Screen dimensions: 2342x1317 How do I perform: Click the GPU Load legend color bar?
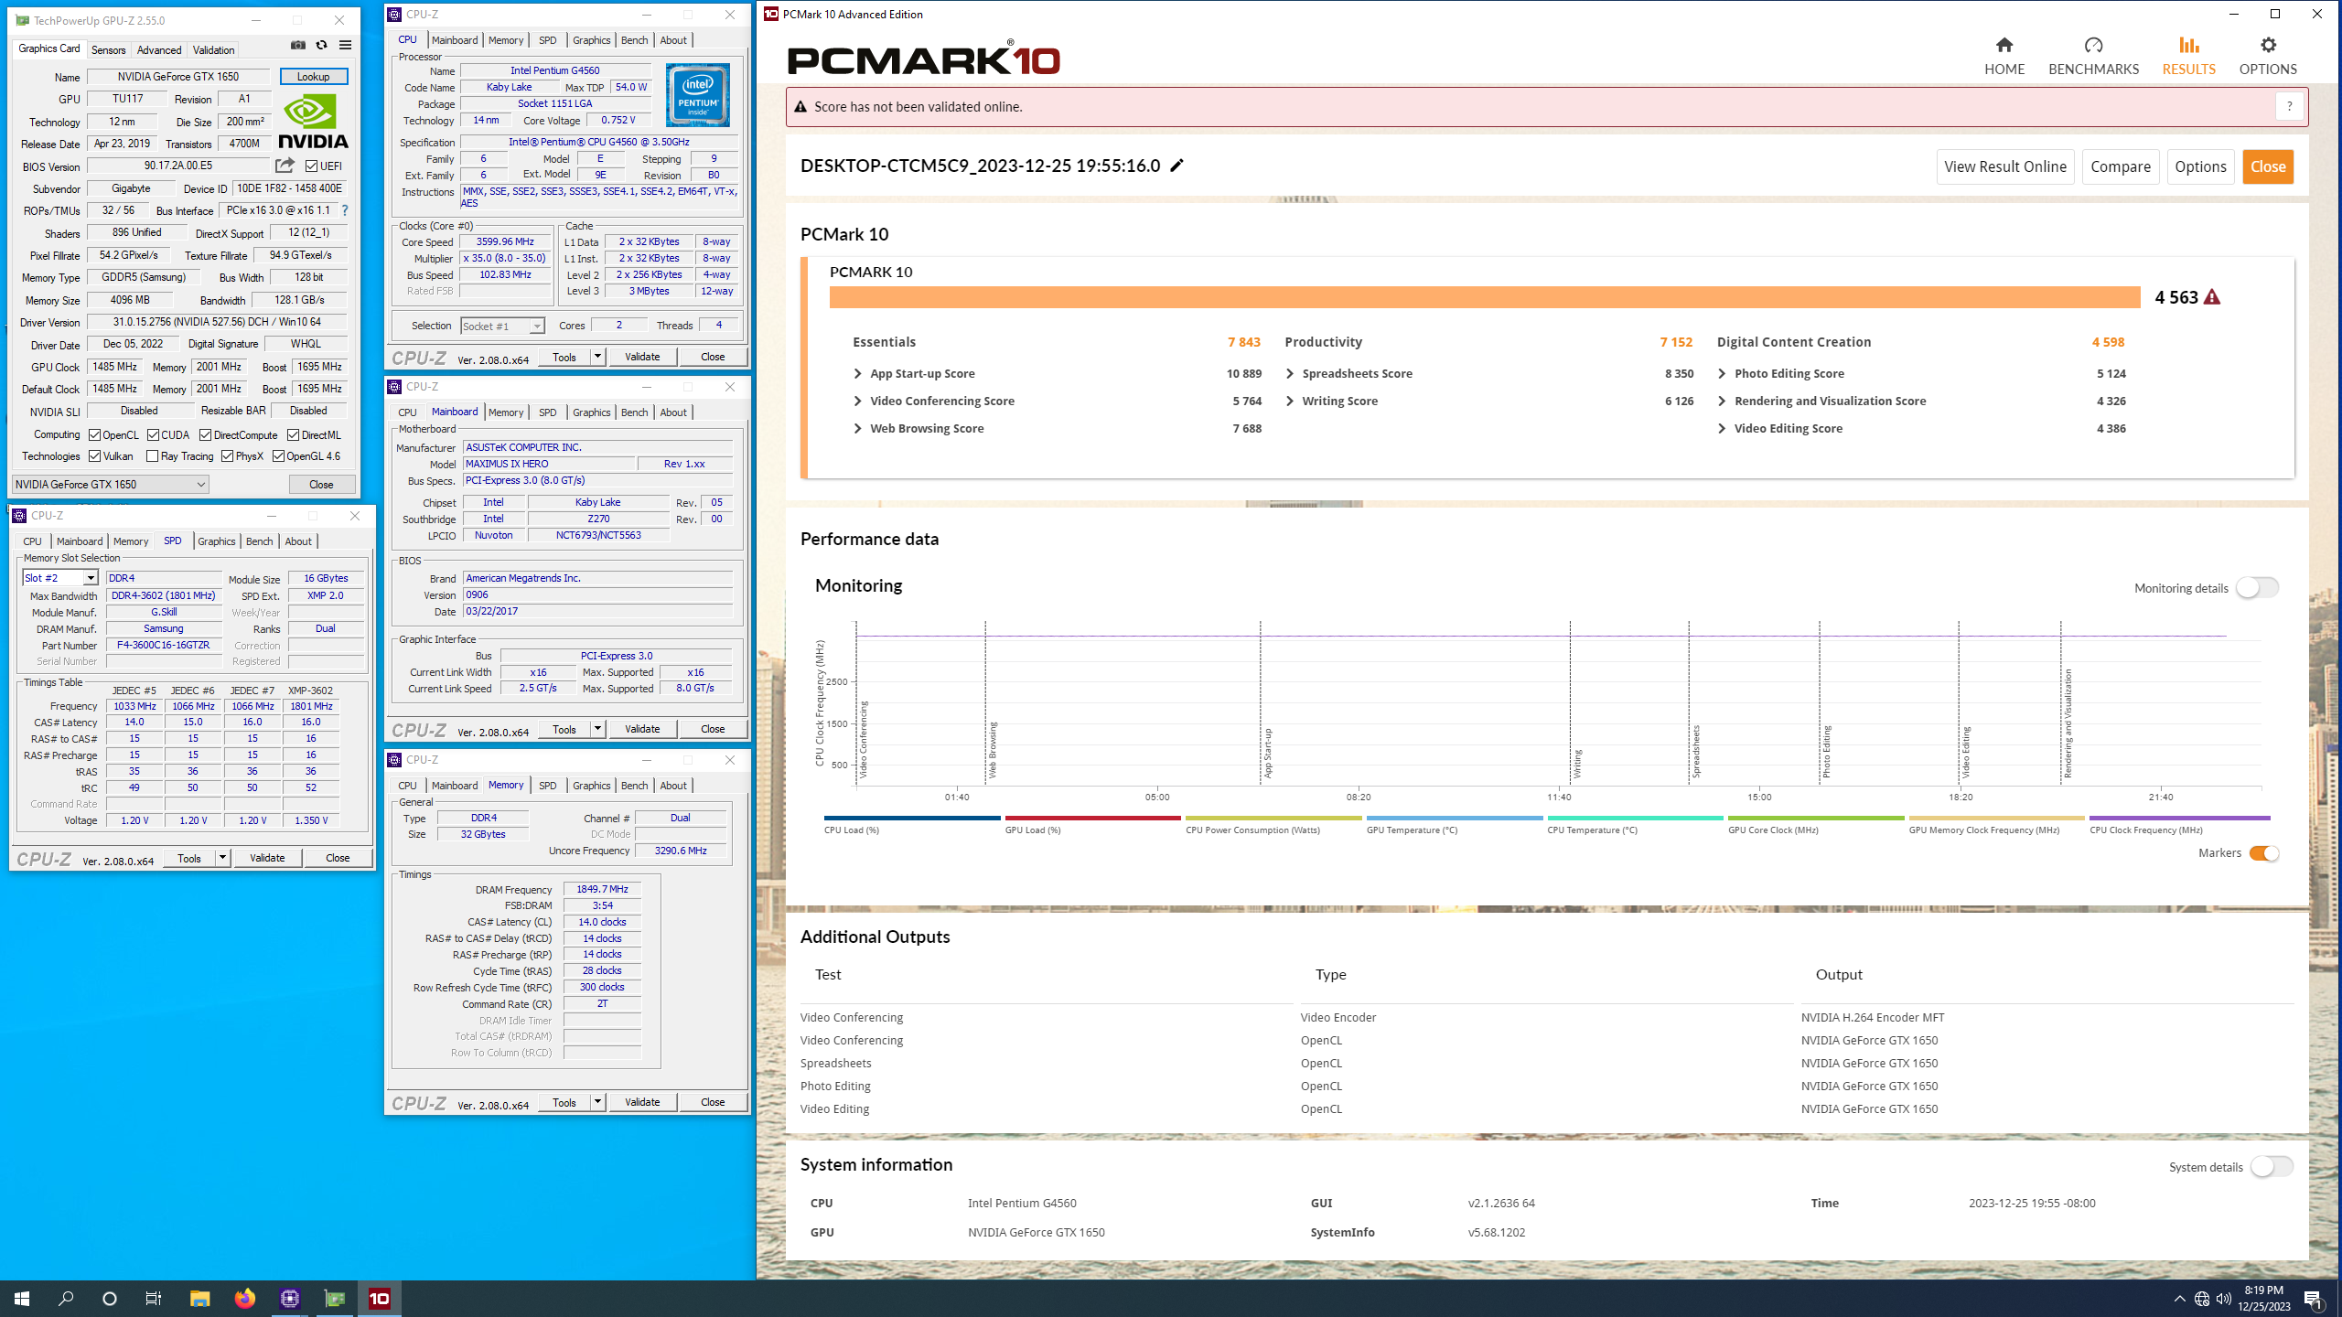pyautogui.click(x=1092, y=818)
